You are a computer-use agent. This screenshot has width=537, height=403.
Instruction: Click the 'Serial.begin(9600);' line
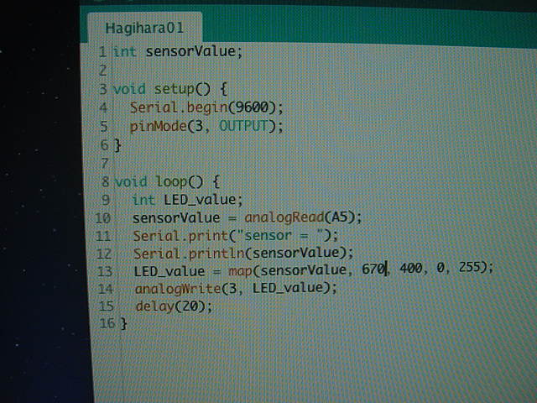206,107
